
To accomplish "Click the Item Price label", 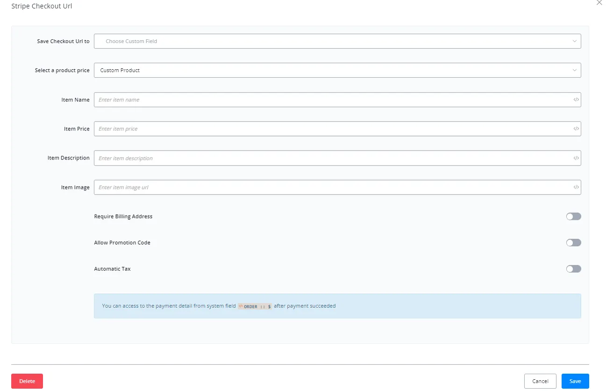I will coord(77,129).
